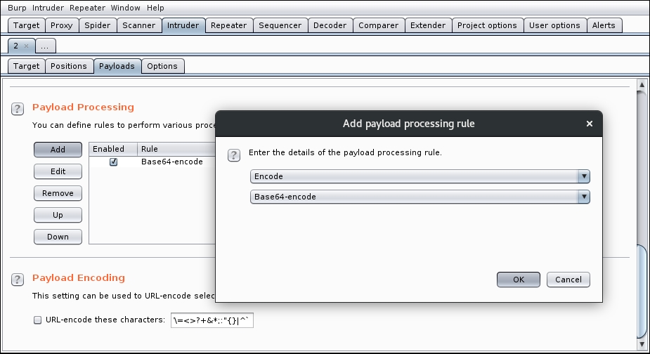Open the Help menu
The height and width of the screenshot is (354, 650).
coord(155,8)
